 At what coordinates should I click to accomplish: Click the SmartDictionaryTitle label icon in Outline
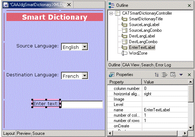click(x=124, y=19)
